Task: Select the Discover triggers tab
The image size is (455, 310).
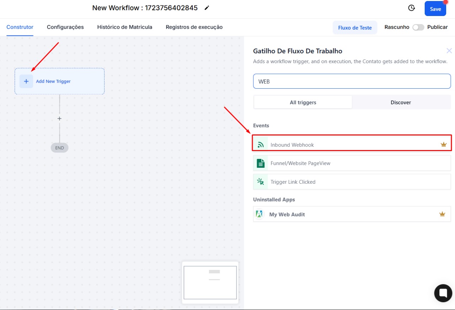Action: pyautogui.click(x=401, y=102)
